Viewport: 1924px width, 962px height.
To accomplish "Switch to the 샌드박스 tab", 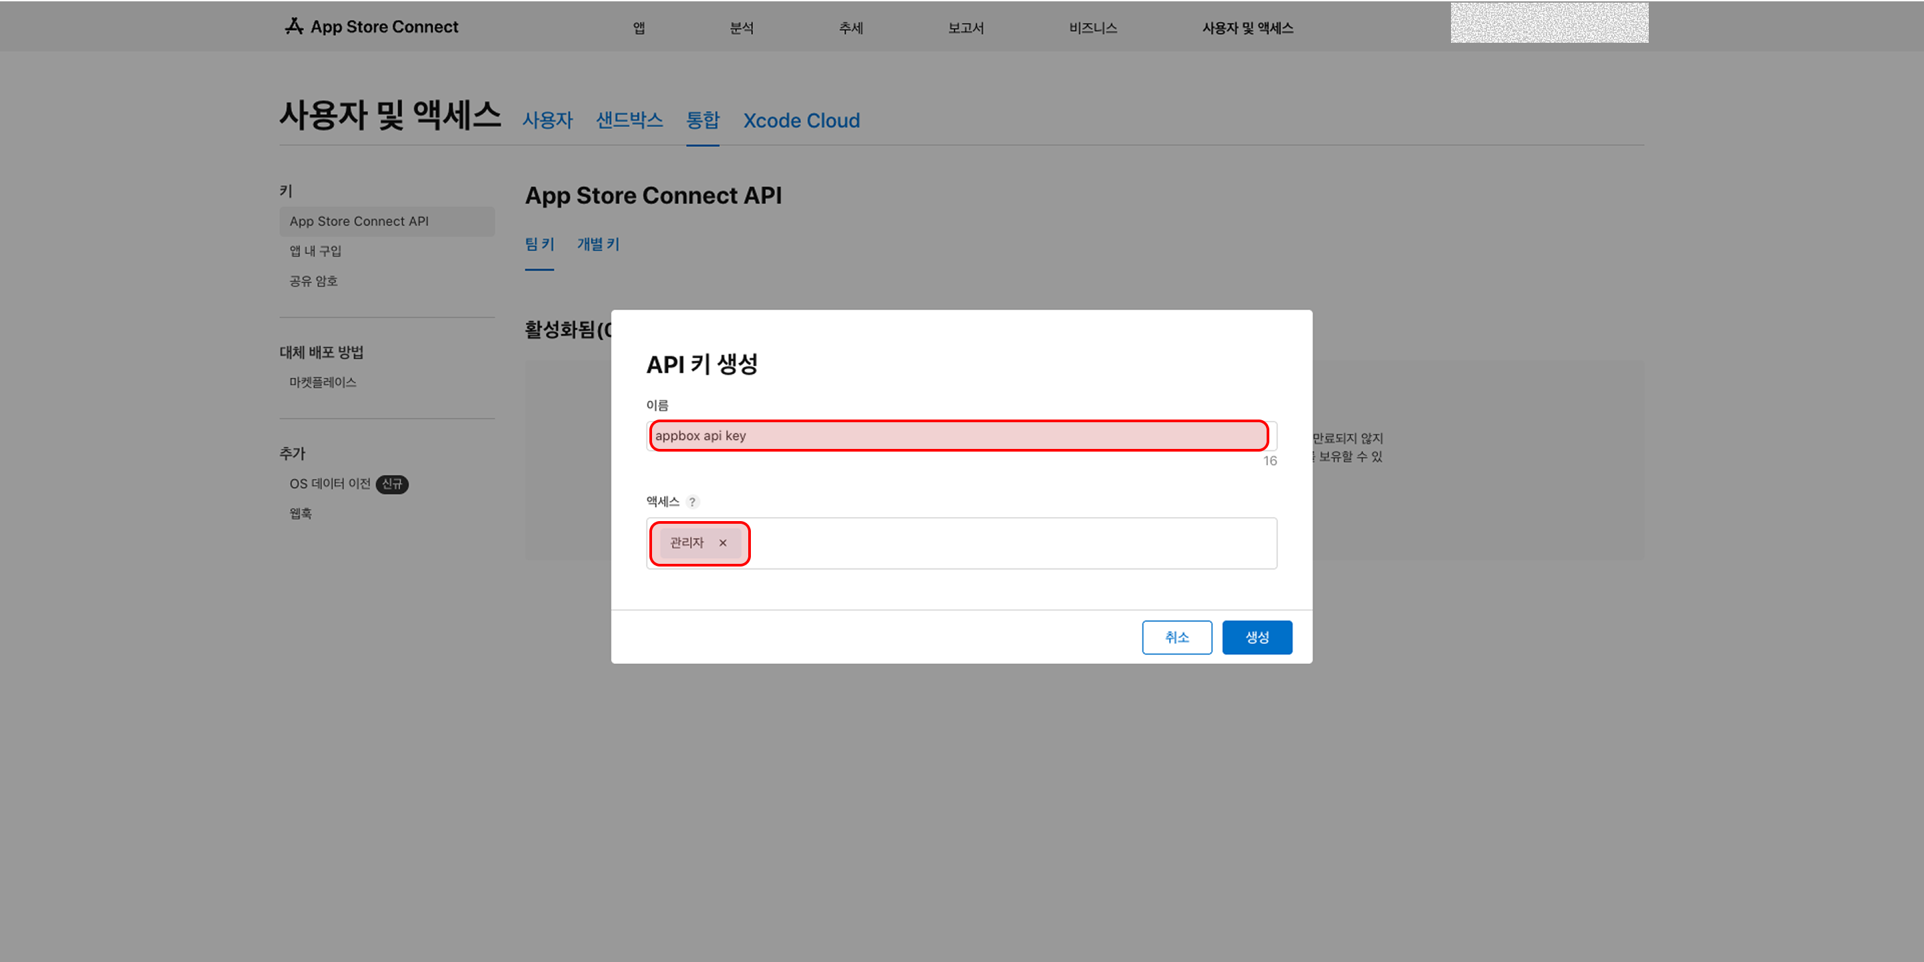I will tap(629, 120).
